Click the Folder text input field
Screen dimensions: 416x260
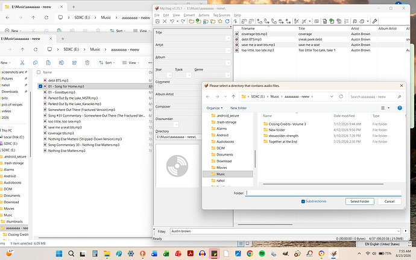323,193
